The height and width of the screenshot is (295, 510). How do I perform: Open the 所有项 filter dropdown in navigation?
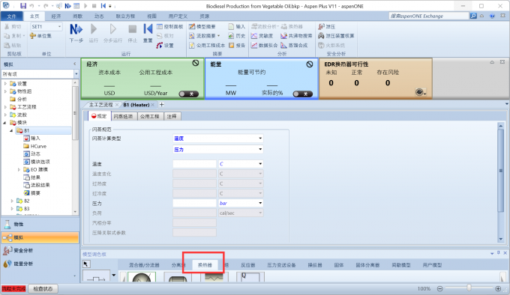(76, 74)
